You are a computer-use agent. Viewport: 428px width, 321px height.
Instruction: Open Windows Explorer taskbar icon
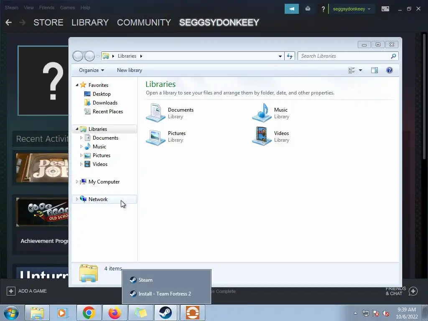pos(37,313)
